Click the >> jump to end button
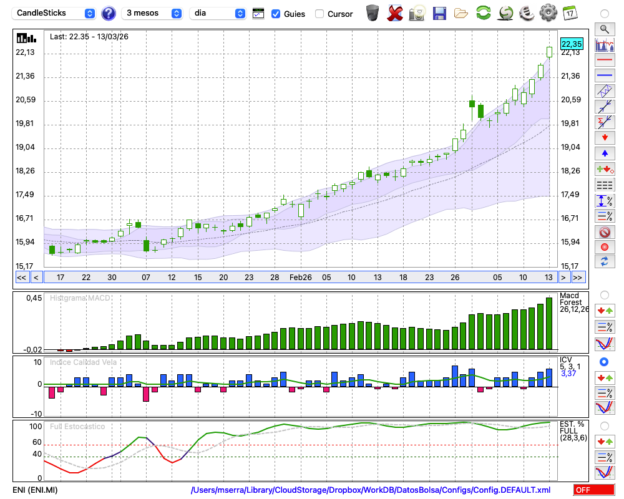The width and height of the screenshot is (624, 499). 578,278
